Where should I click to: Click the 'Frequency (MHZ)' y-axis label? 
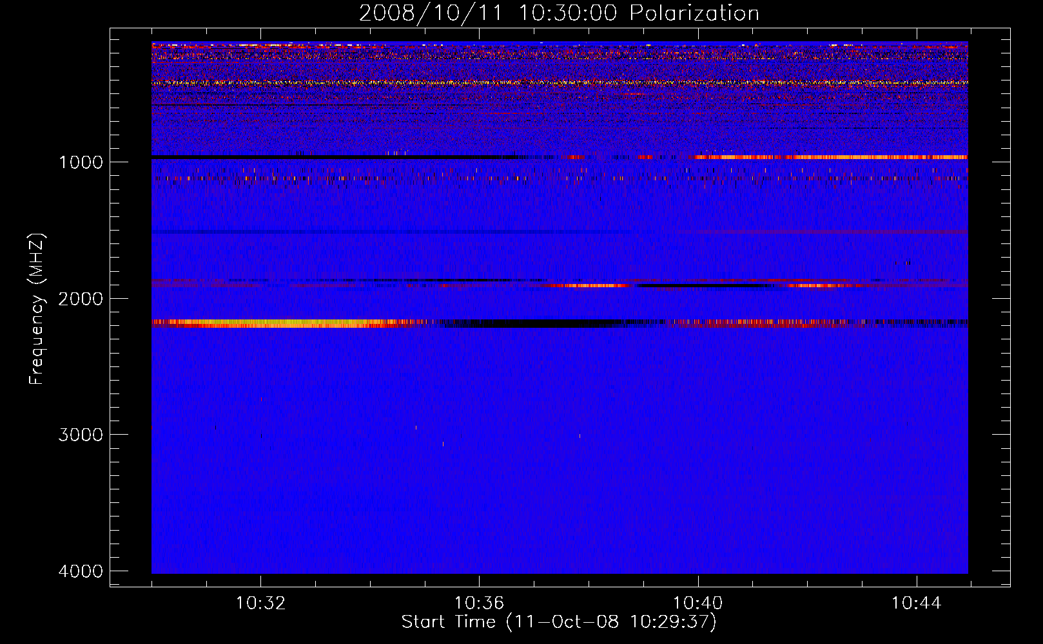37,309
